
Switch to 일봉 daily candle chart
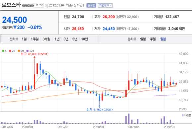coord(143,39)
